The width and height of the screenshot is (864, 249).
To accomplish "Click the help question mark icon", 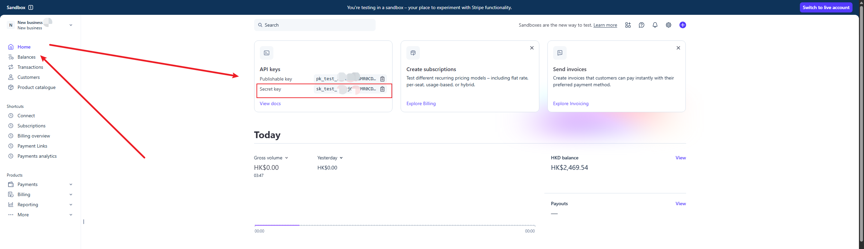I will click(x=641, y=25).
